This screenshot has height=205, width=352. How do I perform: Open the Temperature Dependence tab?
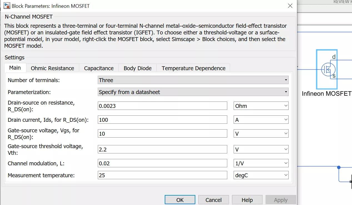click(x=194, y=68)
